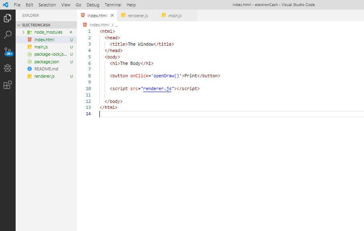Click the closing </body> tag
The width and height of the screenshot is (364, 231).
(113, 101)
